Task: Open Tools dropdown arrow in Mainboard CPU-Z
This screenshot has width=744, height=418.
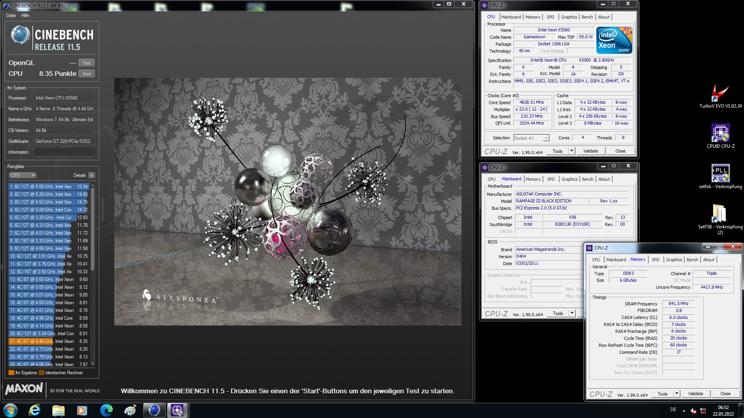Action: tap(572, 313)
